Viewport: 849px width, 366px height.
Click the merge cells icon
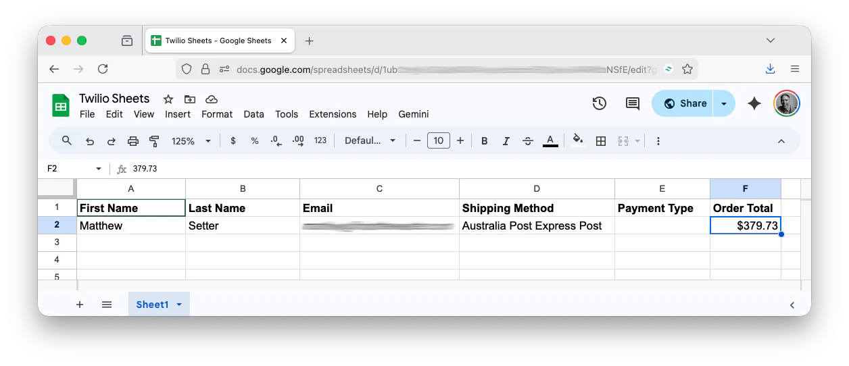(x=623, y=140)
